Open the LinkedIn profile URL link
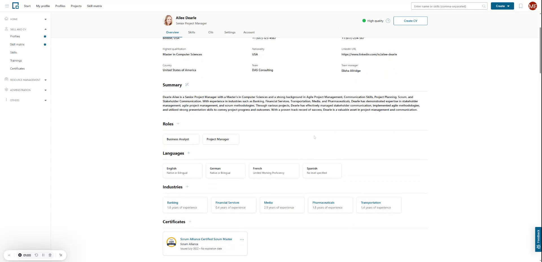 369,54
